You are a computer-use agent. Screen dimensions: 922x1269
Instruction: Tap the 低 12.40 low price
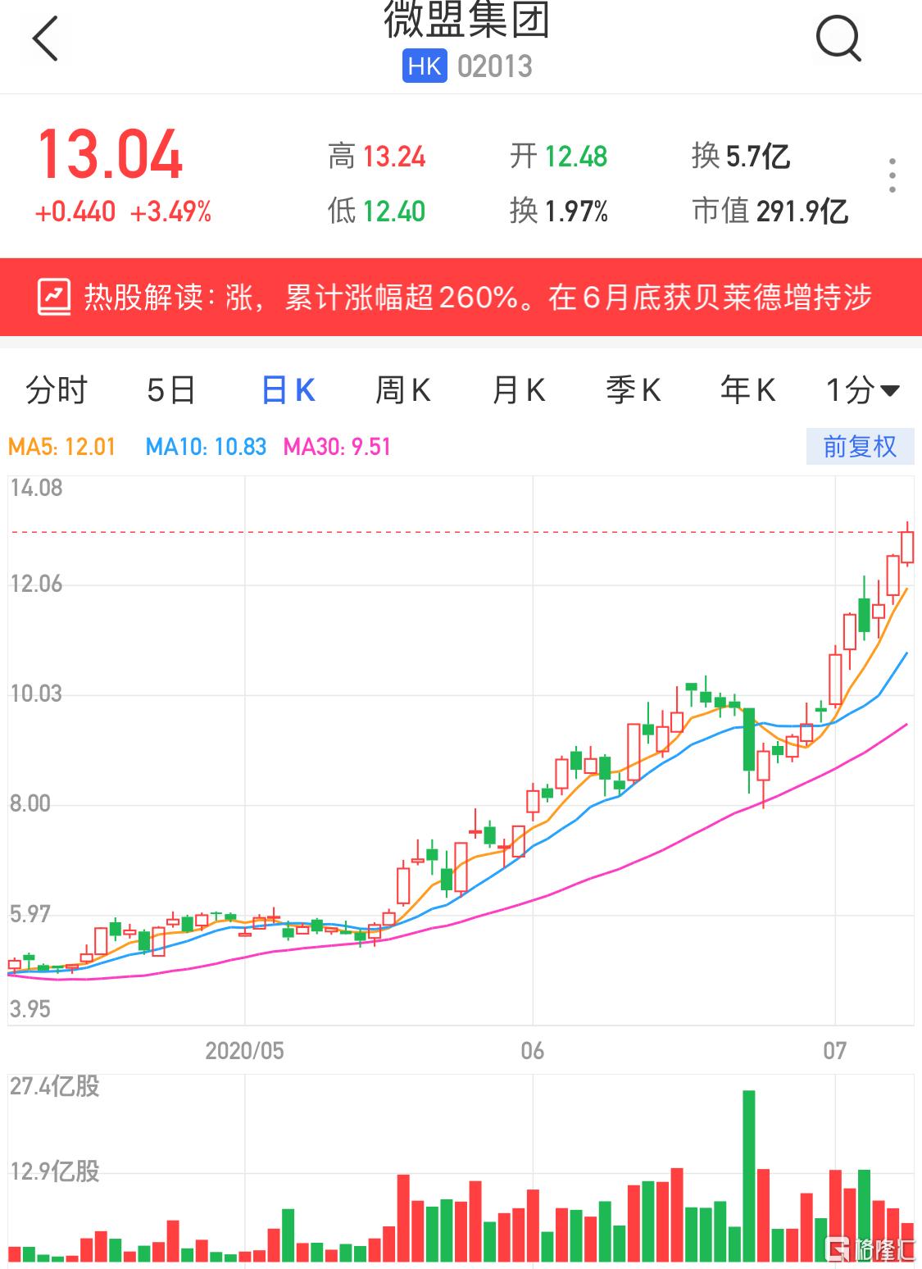(377, 211)
